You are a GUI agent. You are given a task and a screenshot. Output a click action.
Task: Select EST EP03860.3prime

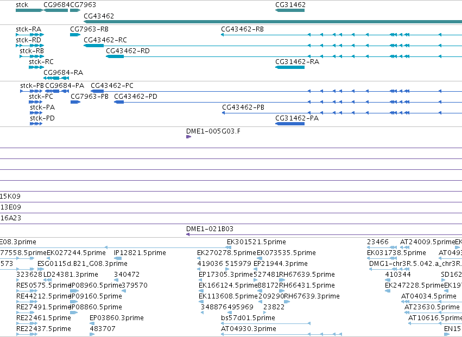[x=92, y=323]
